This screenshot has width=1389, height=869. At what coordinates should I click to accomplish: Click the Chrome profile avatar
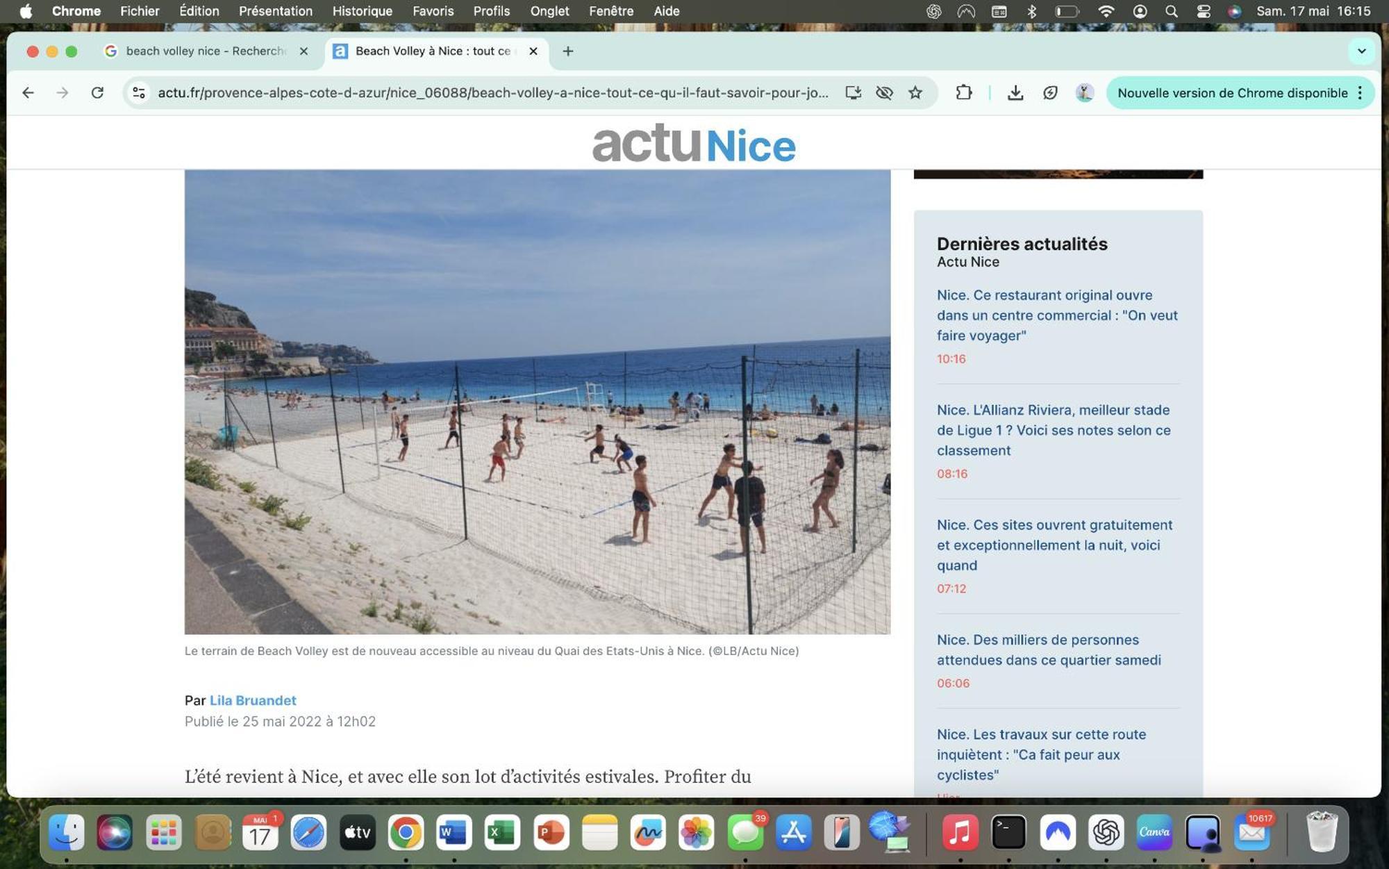[1084, 92]
